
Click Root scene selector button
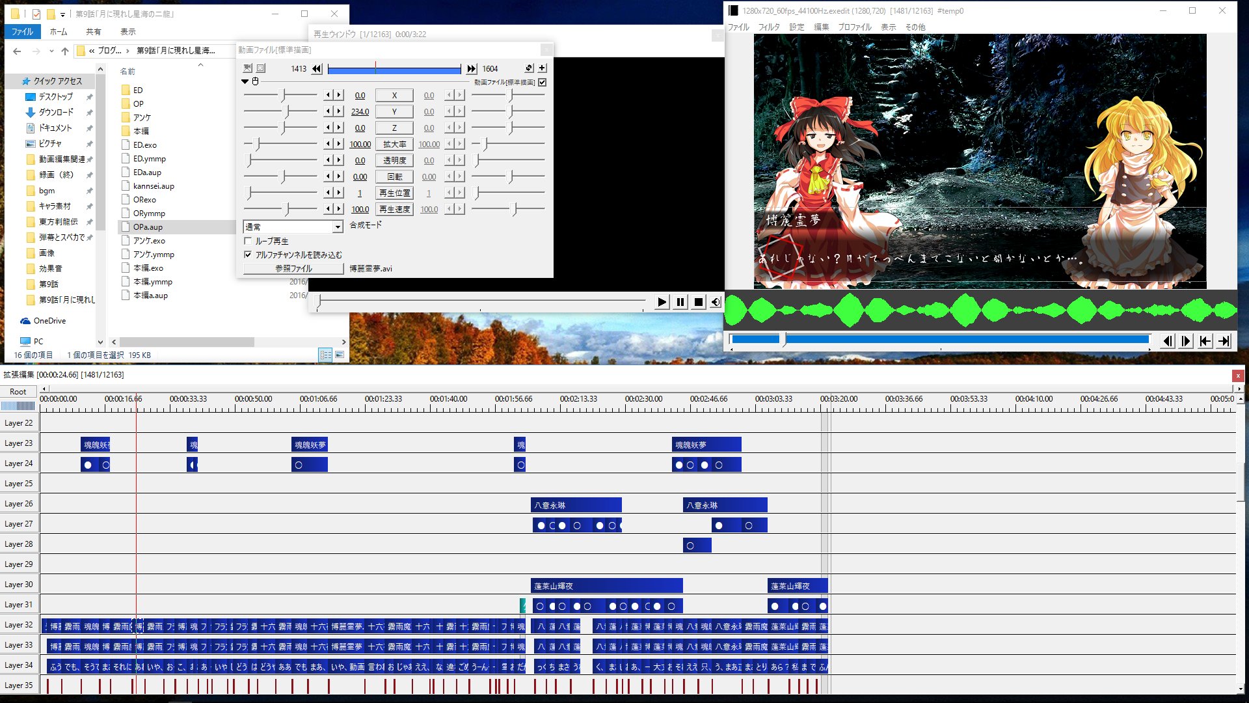[x=18, y=392]
